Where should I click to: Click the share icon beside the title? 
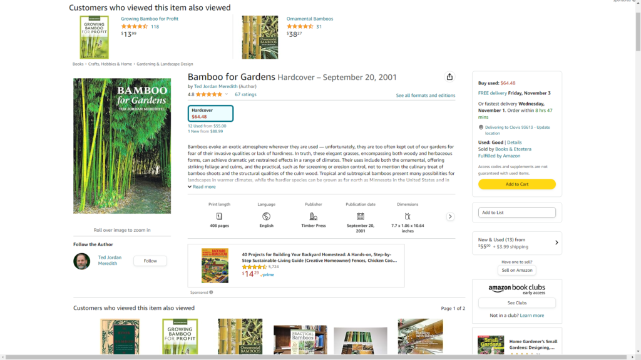coord(449,77)
